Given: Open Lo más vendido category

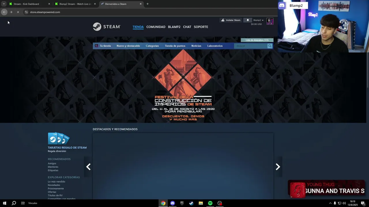Looking at the screenshot, I should coord(57,181).
